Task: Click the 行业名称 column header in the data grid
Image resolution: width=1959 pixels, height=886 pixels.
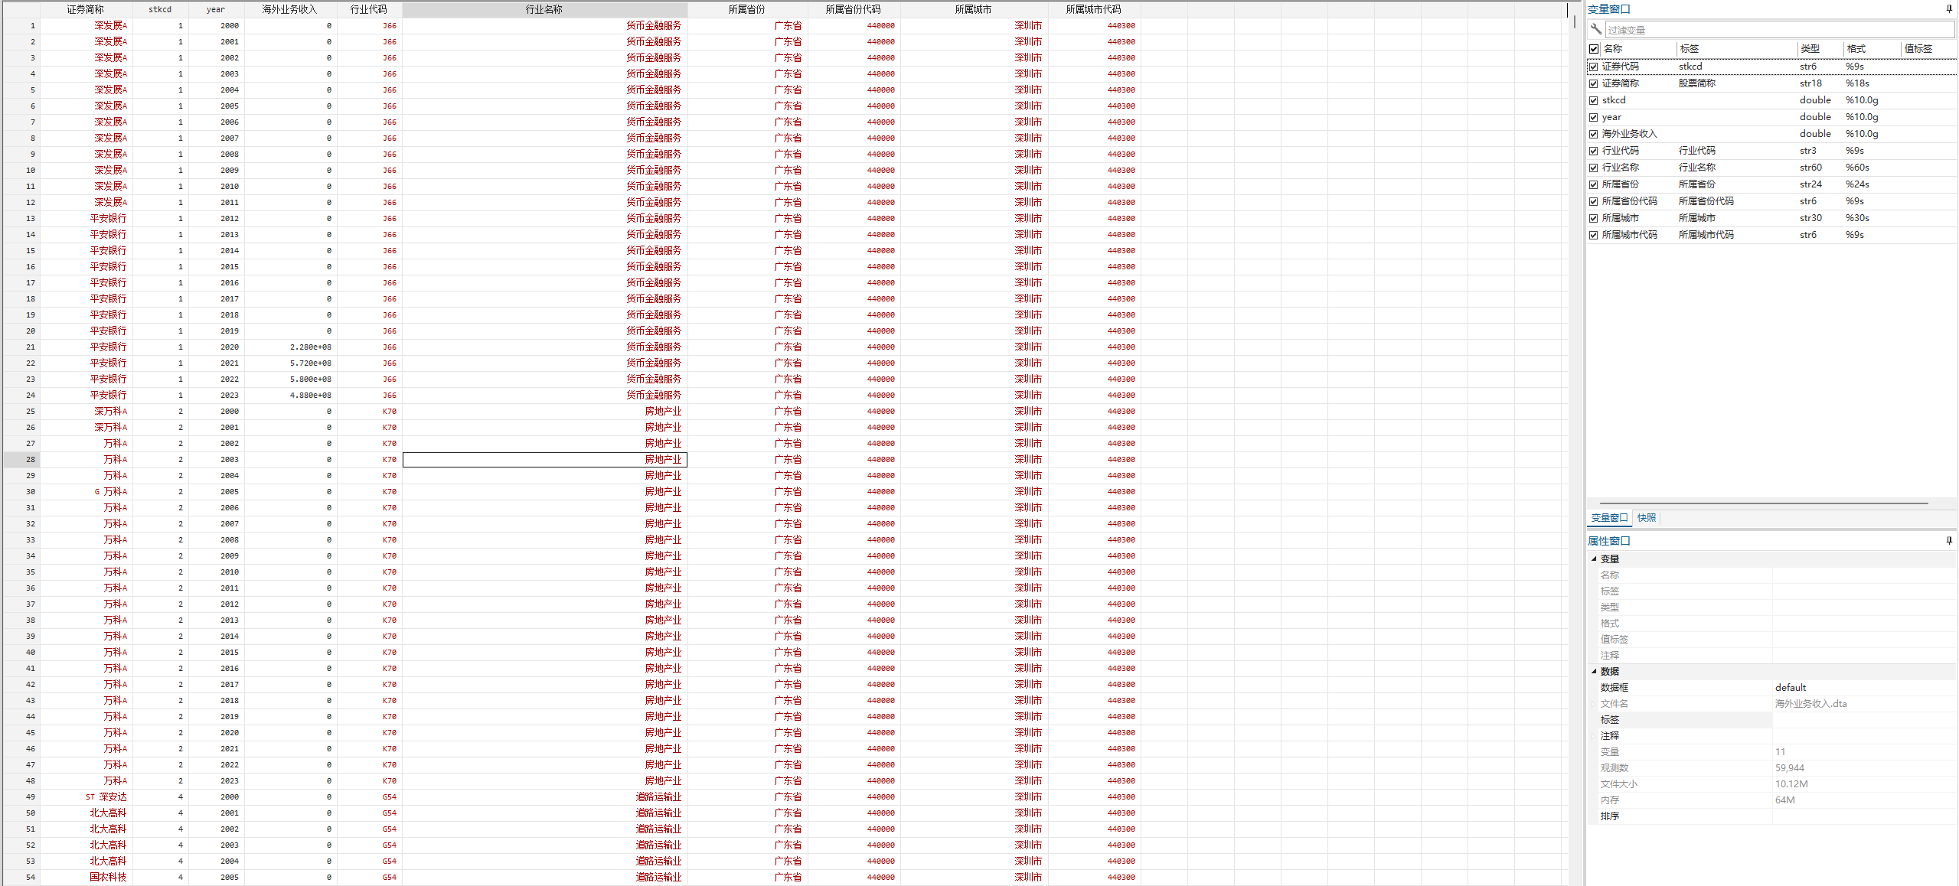Action: coord(544,9)
